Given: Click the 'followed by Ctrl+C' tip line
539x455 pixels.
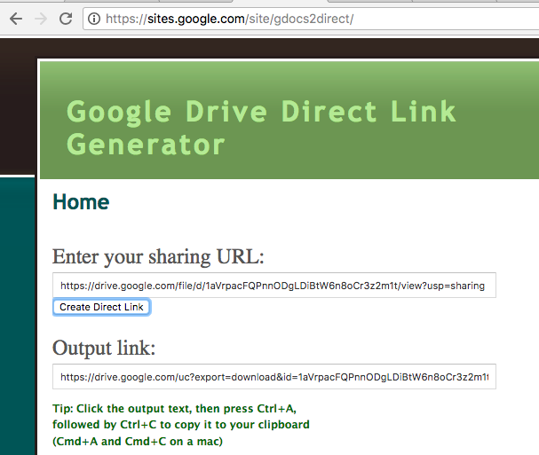Looking at the screenshot, I should pos(181,425).
